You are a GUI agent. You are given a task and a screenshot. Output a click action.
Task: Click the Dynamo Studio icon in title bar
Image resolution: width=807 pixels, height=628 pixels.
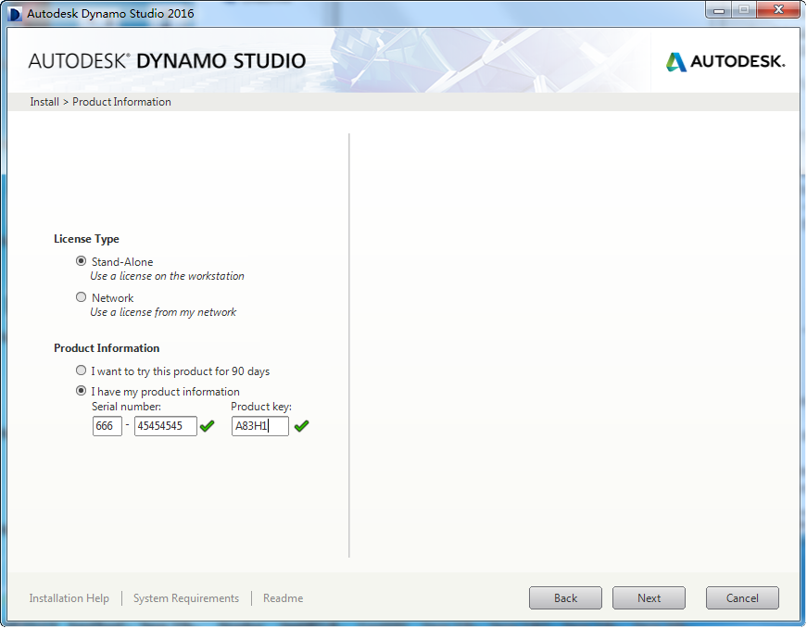pos(15,14)
